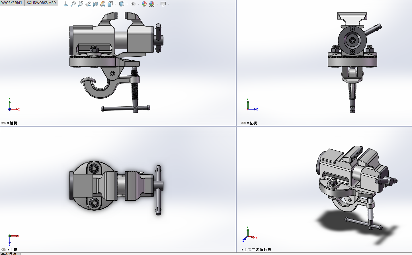Click the coordinate triad in the 左视 viewport
412x255 pixels.
(x=252, y=104)
